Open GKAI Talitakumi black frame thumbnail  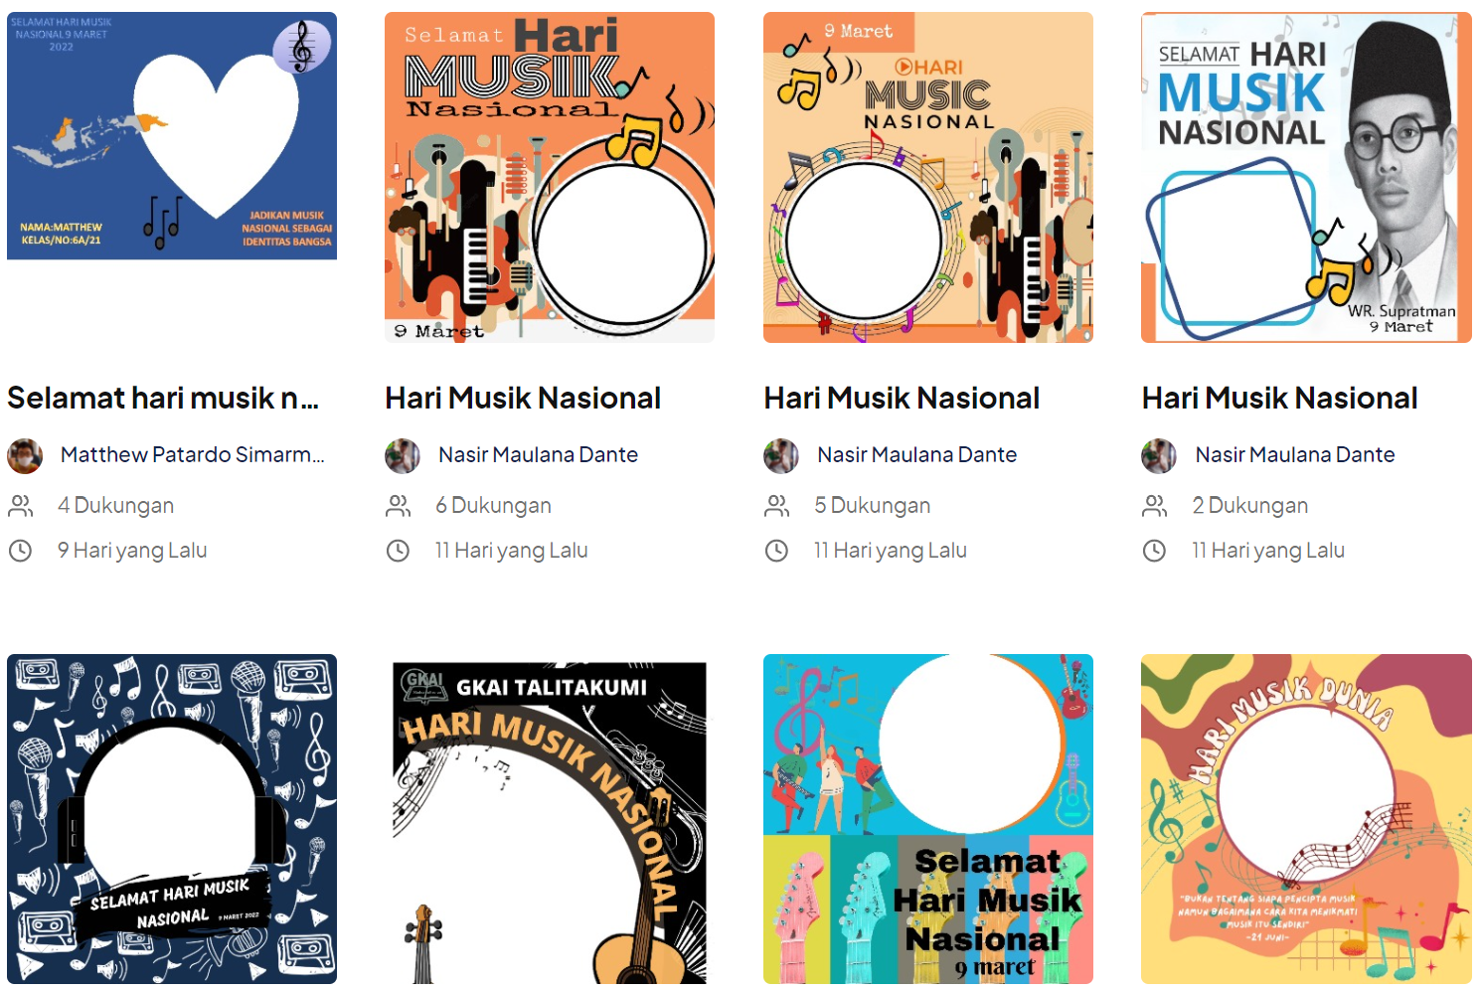[550, 822]
